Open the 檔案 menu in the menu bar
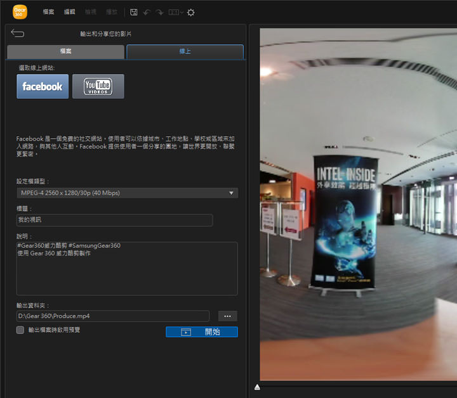457x398 pixels. pyautogui.click(x=48, y=12)
